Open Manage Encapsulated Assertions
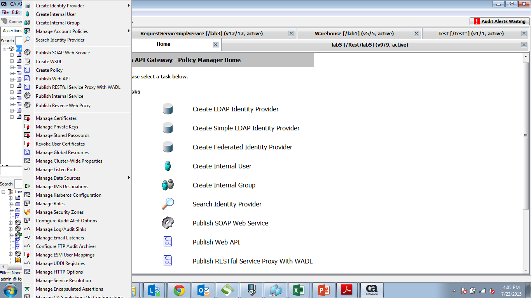 click(77, 289)
